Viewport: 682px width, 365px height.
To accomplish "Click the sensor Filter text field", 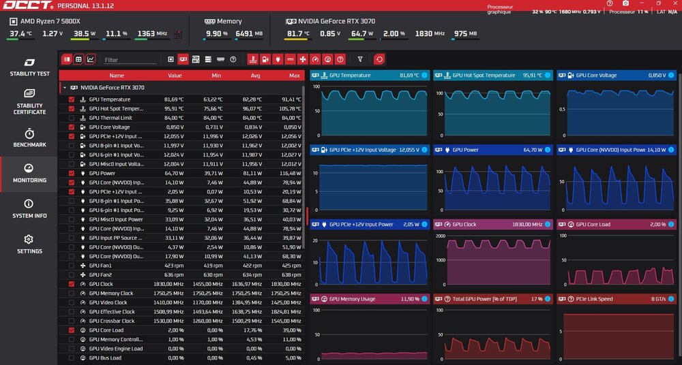I will (x=130, y=60).
